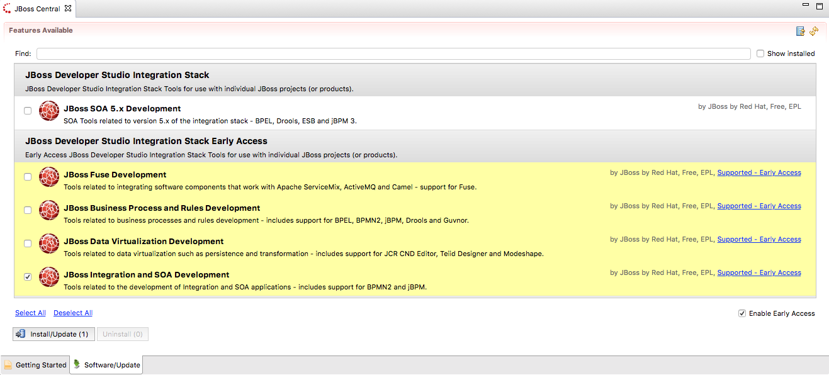Uncheck the Integration and SOA Development checkbox

coord(28,277)
